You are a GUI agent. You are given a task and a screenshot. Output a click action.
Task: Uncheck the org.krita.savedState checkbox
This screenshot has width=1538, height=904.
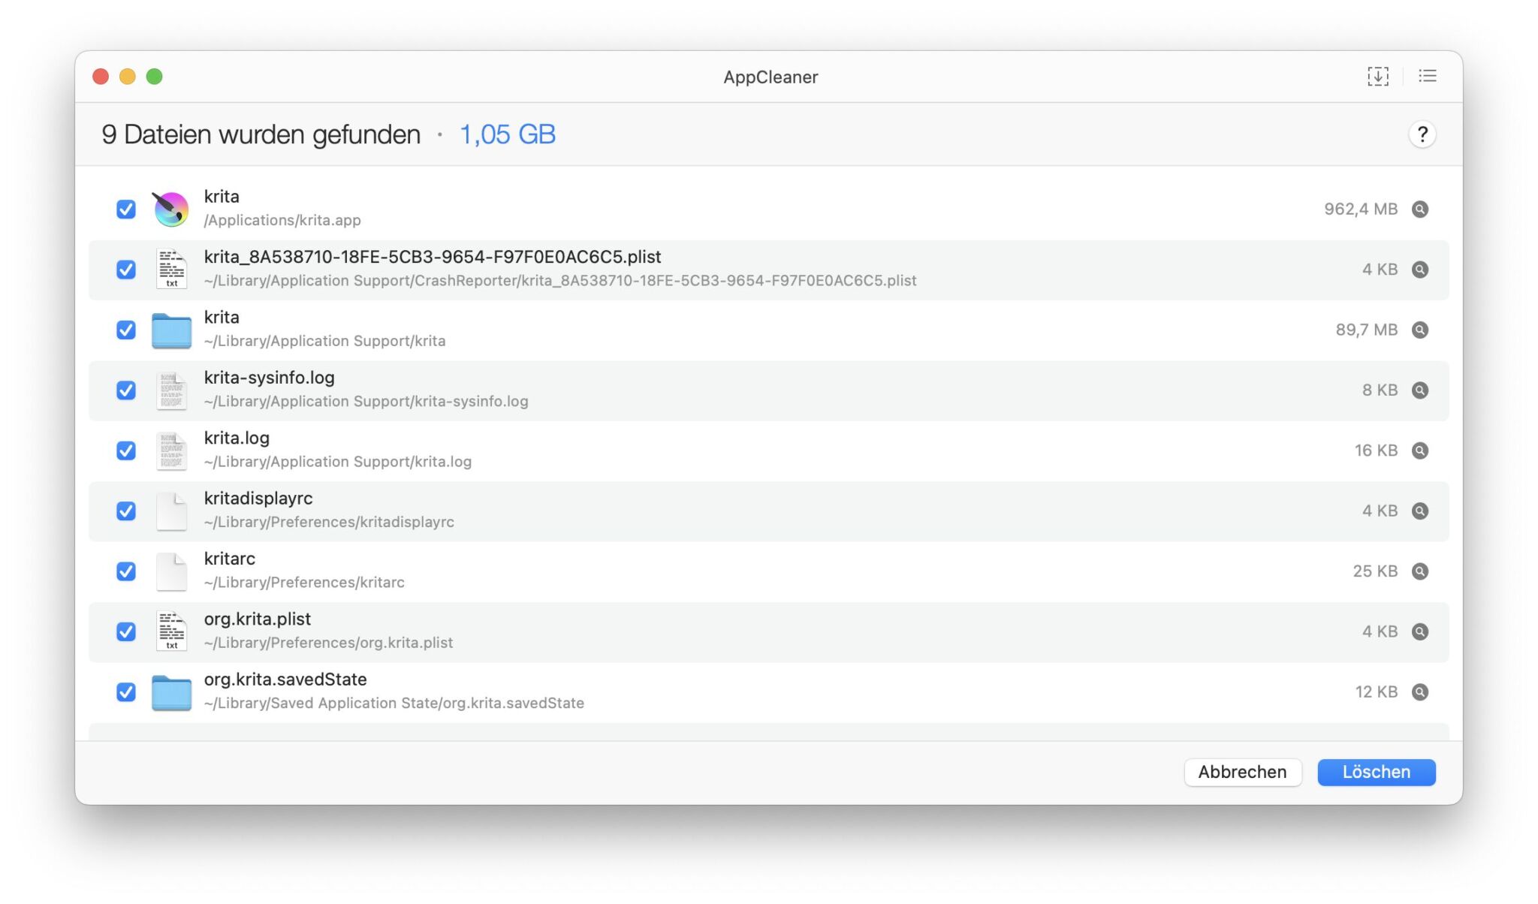click(126, 692)
